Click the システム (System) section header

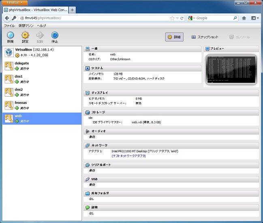[142, 68]
